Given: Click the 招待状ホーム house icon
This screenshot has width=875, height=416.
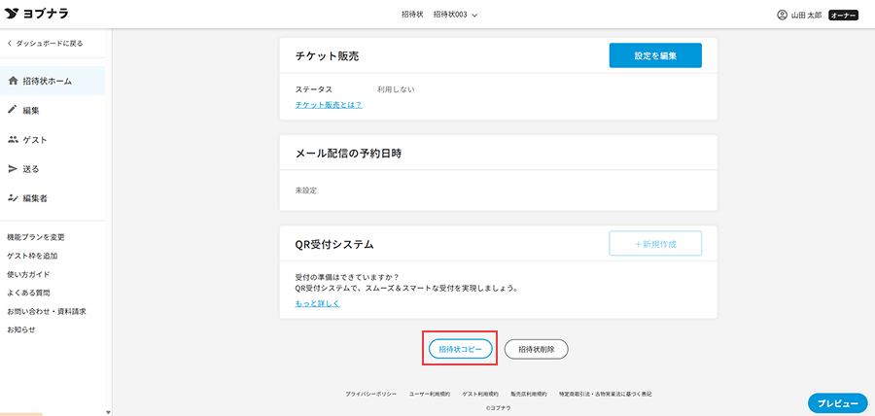Looking at the screenshot, I should (13, 81).
